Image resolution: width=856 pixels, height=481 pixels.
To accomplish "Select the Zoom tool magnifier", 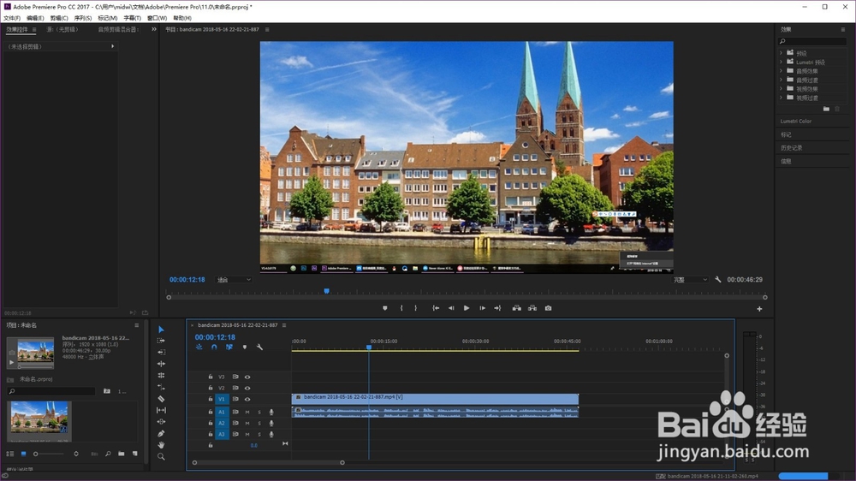I will click(x=161, y=457).
